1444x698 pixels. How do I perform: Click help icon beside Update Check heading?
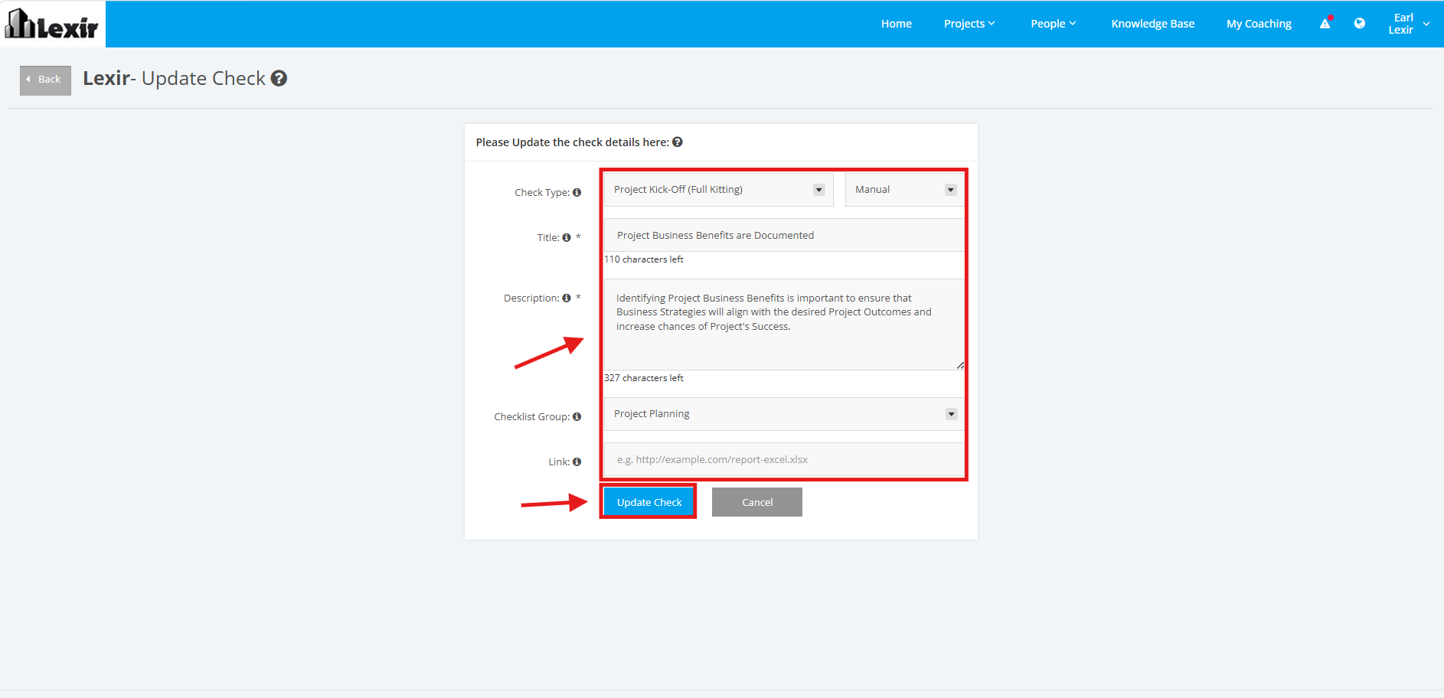279,78
